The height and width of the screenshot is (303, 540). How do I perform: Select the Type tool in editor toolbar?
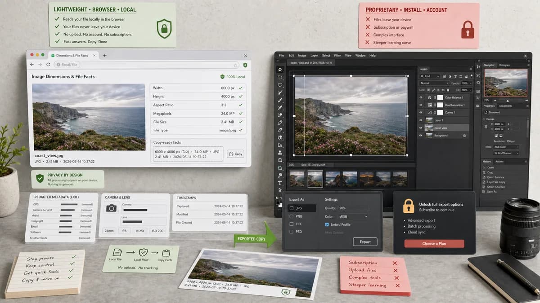point(280,183)
